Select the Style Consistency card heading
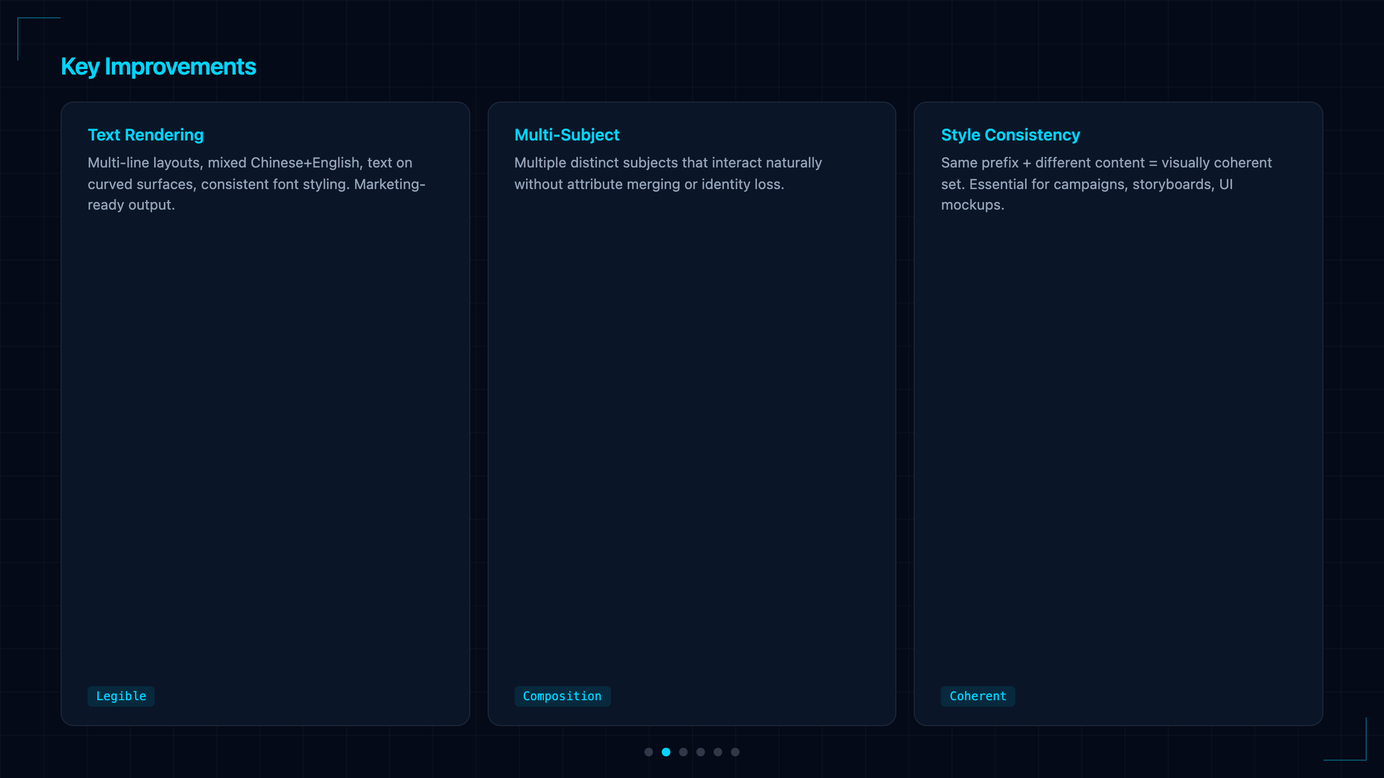1384x778 pixels. click(x=1010, y=135)
